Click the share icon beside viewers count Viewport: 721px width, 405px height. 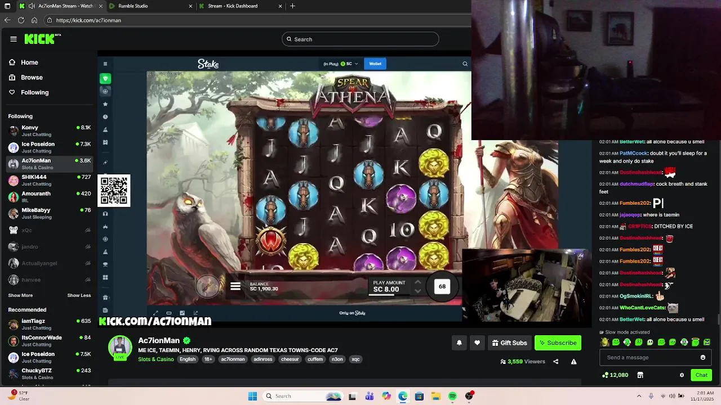point(556,362)
